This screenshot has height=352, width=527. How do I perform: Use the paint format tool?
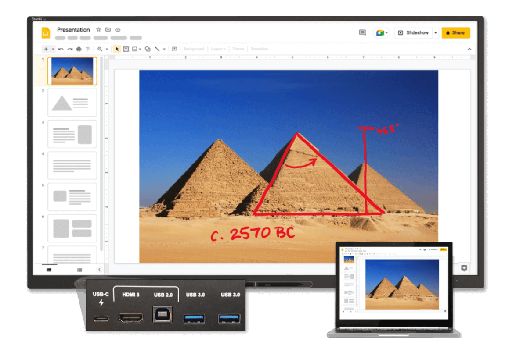pyautogui.click(x=88, y=49)
